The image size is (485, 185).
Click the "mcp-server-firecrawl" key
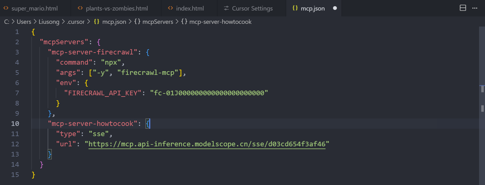[x=92, y=52]
